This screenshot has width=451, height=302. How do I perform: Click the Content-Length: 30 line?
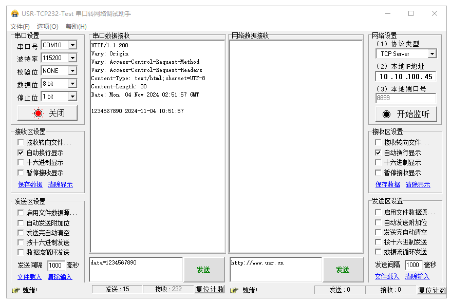coord(119,86)
